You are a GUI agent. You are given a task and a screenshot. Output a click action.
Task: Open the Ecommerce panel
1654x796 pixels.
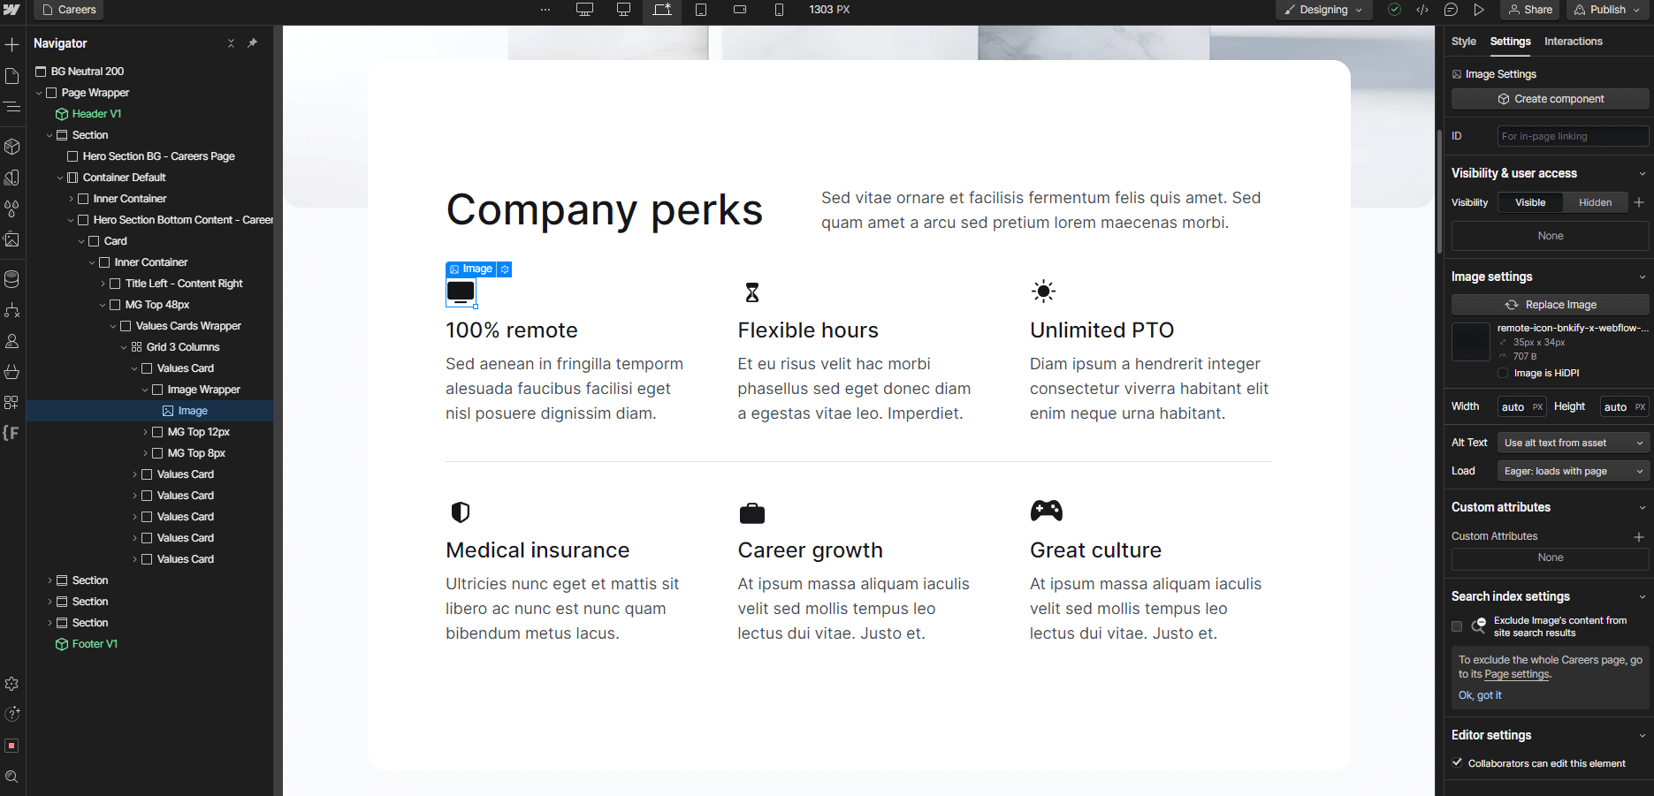pyautogui.click(x=12, y=372)
